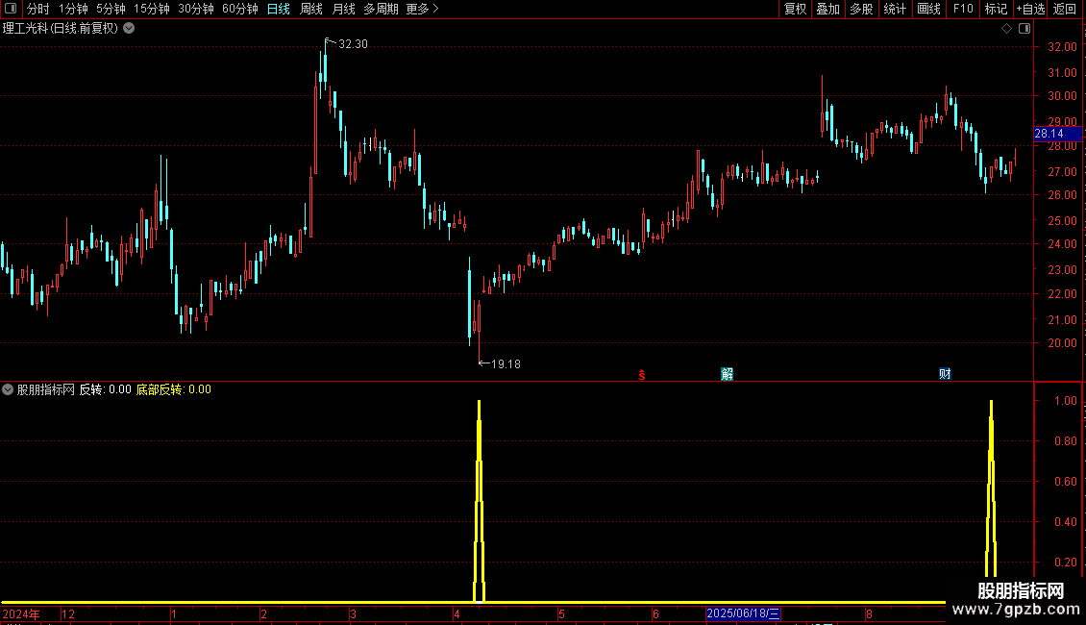Expand the 更多 periods menu
Viewport: 1086px width, 625px height.
coord(422,9)
